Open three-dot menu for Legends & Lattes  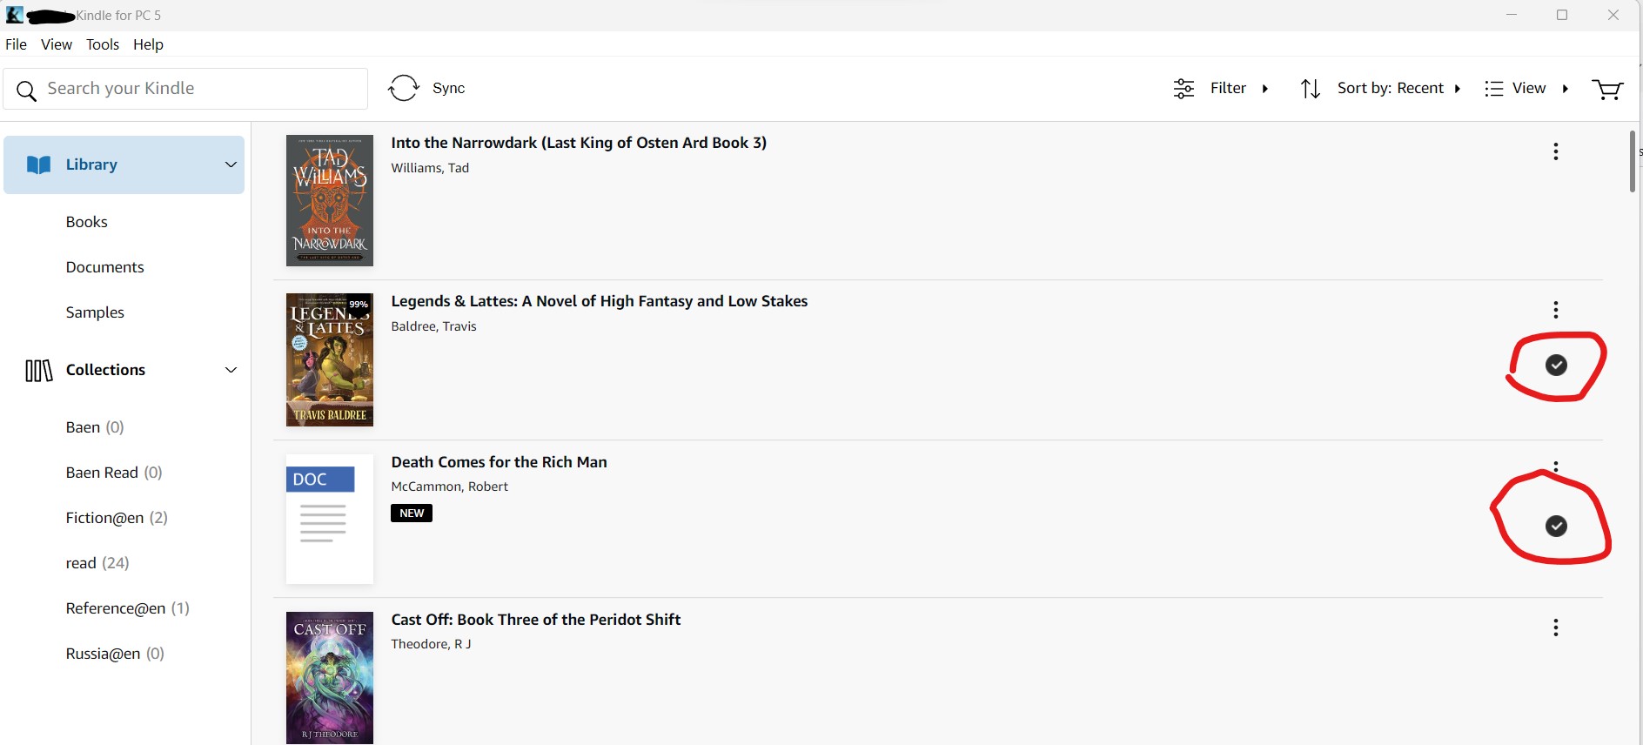pos(1555,310)
